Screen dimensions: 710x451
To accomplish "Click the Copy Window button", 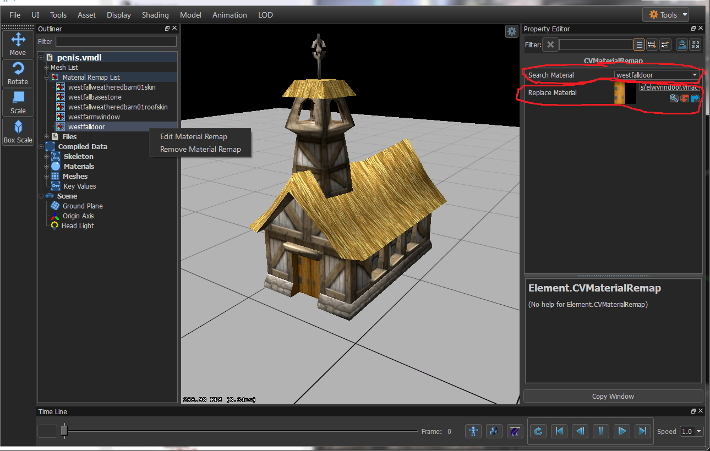I will click(x=613, y=396).
